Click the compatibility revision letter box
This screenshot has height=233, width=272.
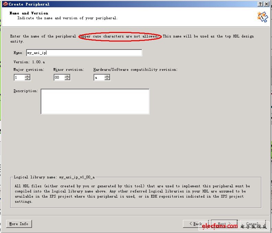click(99, 78)
